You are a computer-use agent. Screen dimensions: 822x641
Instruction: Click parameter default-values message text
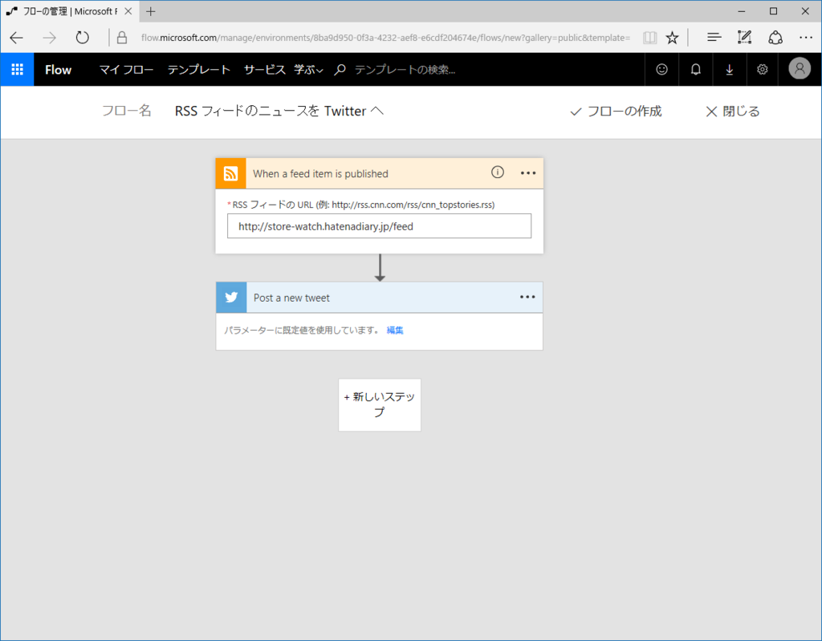(x=302, y=330)
